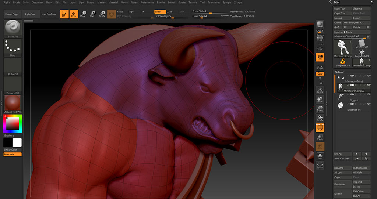377x199 pixels.
Task: Enable Rgb mode
Action: pyautogui.click(x=131, y=12)
